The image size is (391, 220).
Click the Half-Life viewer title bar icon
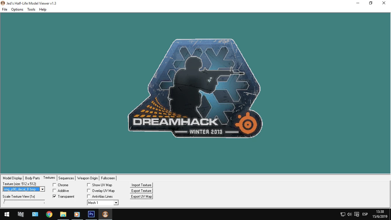pos(3,3)
